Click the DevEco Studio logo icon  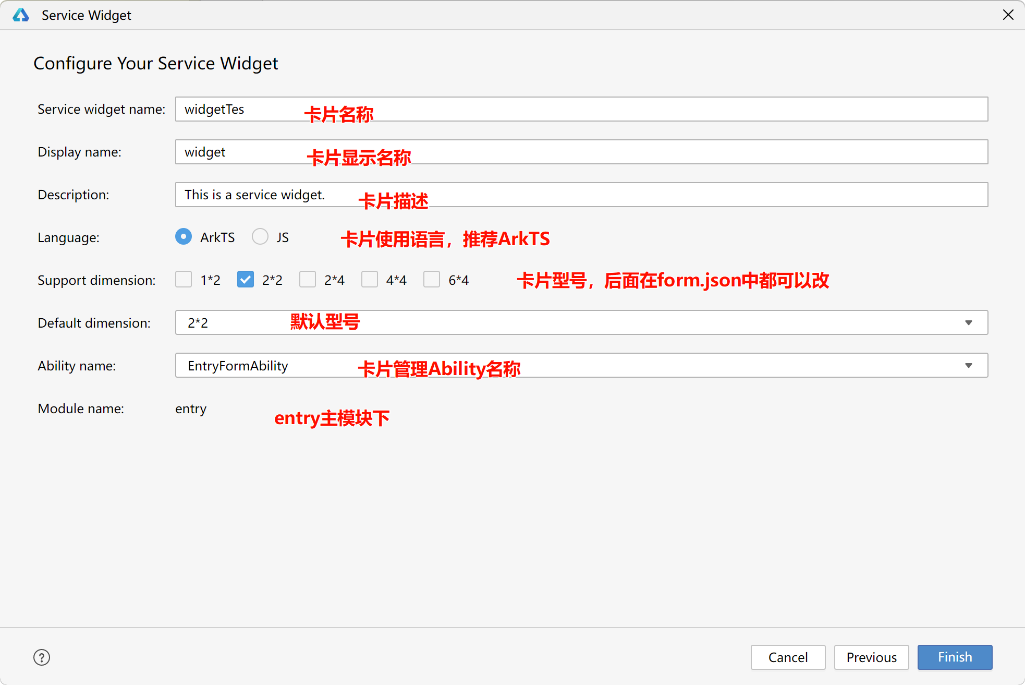pyautogui.click(x=21, y=15)
